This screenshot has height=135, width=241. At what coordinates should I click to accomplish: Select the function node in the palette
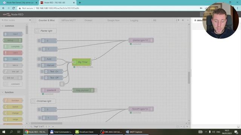[x=13, y=100]
